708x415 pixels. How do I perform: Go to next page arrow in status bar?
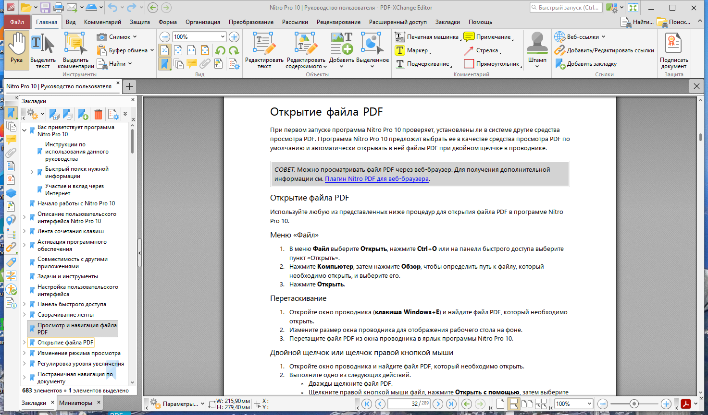point(437,404)
